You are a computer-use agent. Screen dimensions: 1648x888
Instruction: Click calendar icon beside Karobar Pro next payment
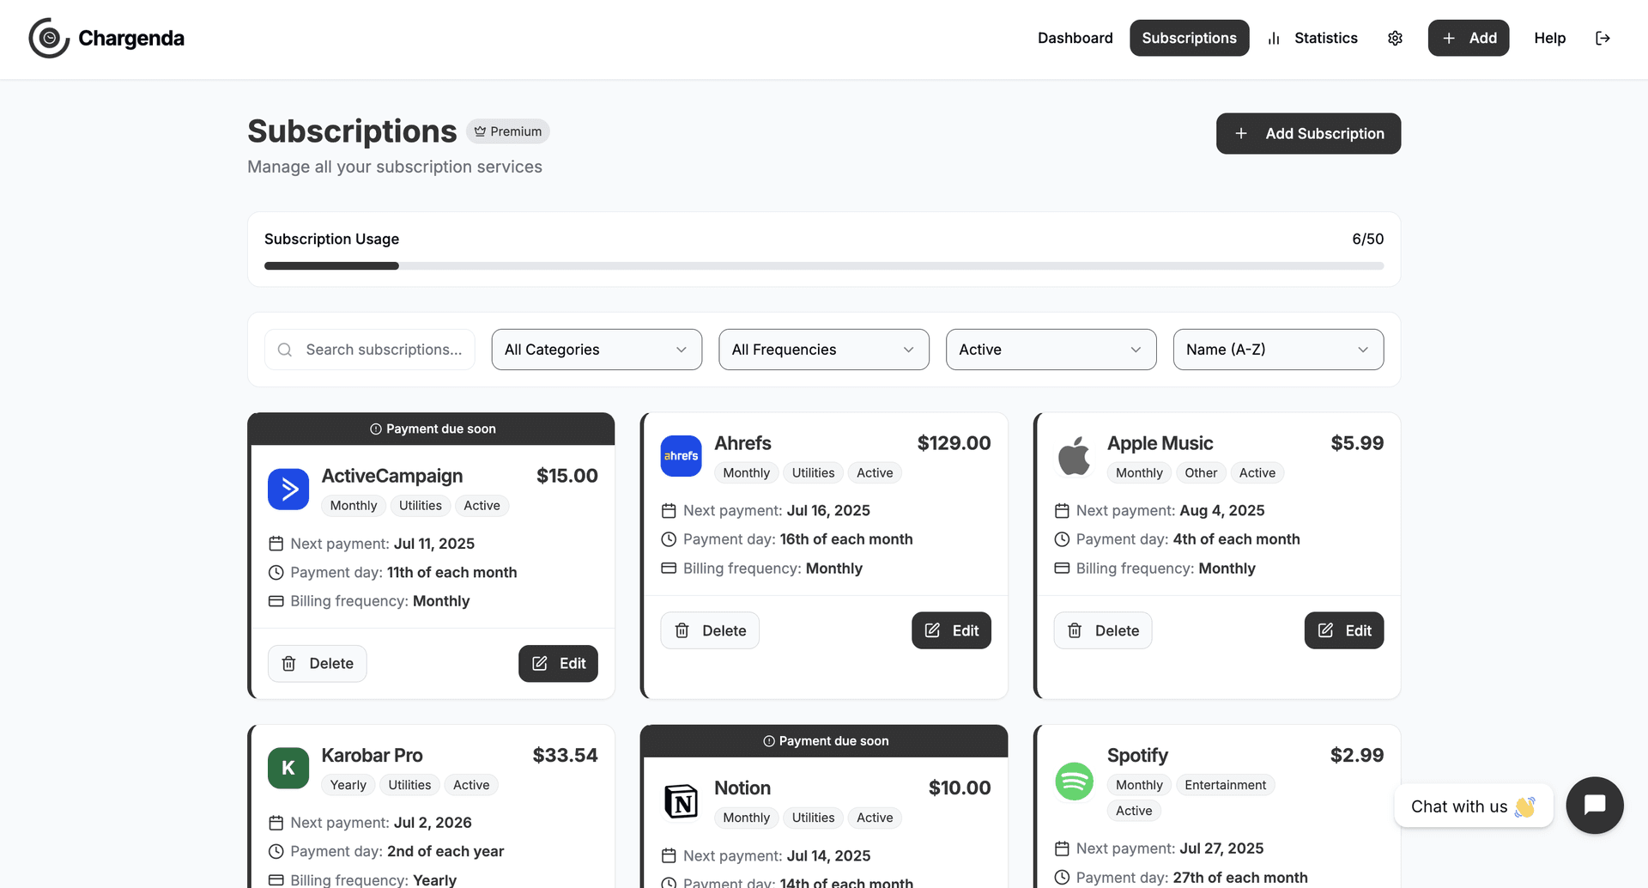[276, 823]
